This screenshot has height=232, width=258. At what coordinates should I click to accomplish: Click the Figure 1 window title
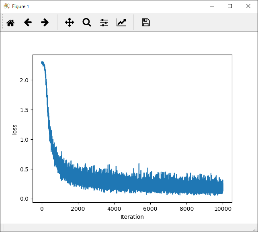click(20, 6)
